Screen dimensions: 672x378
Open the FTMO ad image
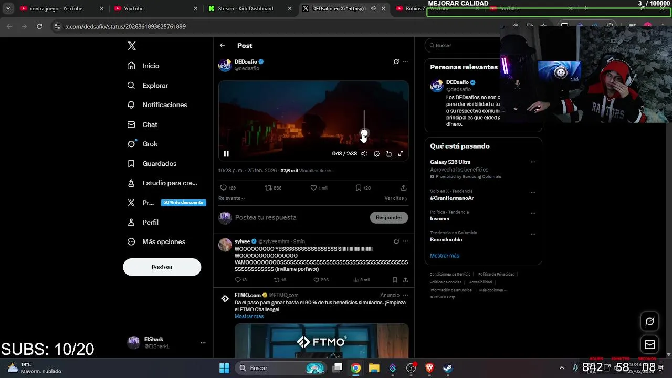point(321,341)
